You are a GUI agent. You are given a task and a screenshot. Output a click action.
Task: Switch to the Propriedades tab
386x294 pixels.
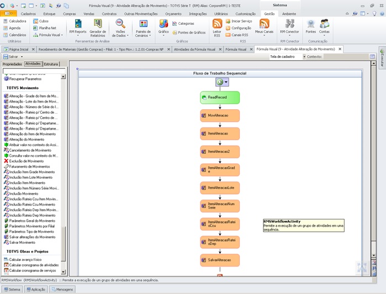point(12,64)
